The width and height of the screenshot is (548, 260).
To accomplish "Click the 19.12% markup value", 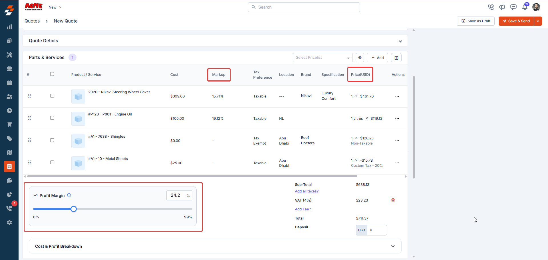I will point(218,119).
